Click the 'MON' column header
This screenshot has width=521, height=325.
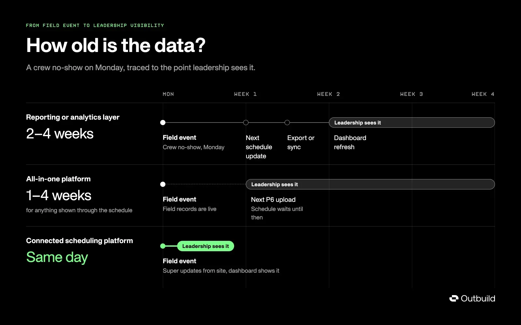[x=168, y=94]
